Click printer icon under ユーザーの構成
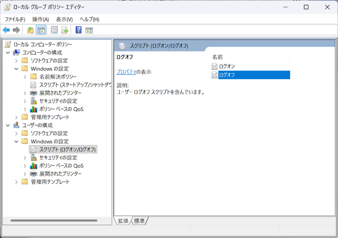This screenshot has height=238, width=338. coord(33,174)
